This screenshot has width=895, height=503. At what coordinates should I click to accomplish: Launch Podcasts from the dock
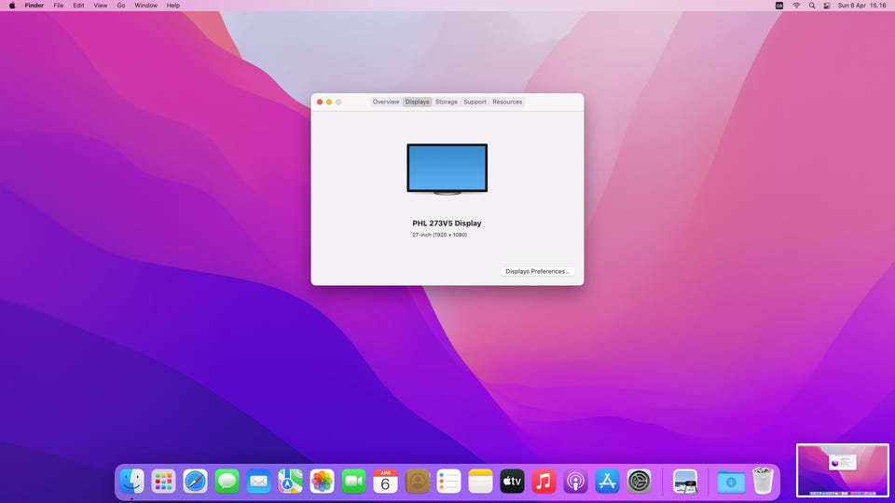click(x=575, y=481)
